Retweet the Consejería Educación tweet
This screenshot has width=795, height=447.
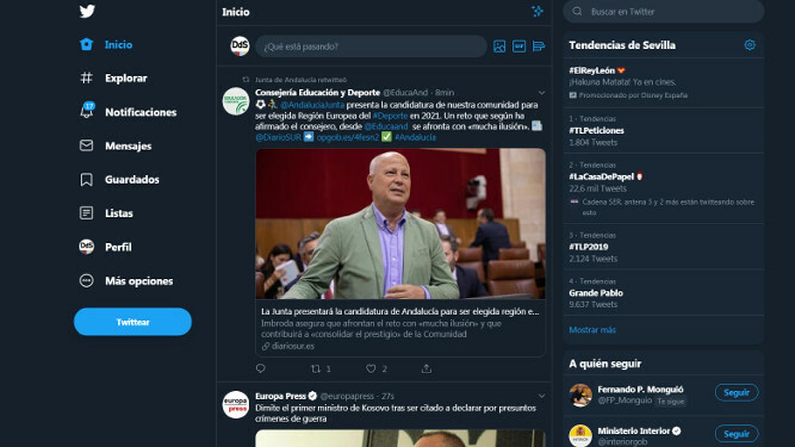click(316, 369)
